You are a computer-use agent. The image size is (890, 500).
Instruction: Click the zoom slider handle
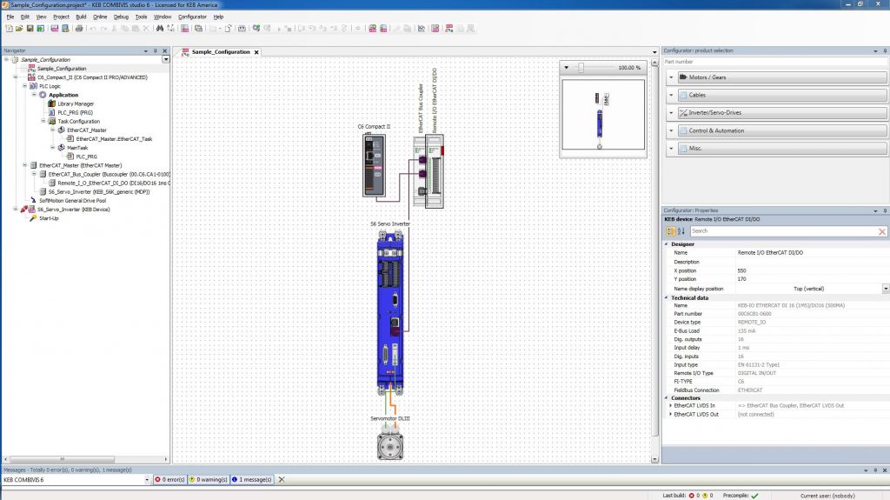(x=581, y=68)
